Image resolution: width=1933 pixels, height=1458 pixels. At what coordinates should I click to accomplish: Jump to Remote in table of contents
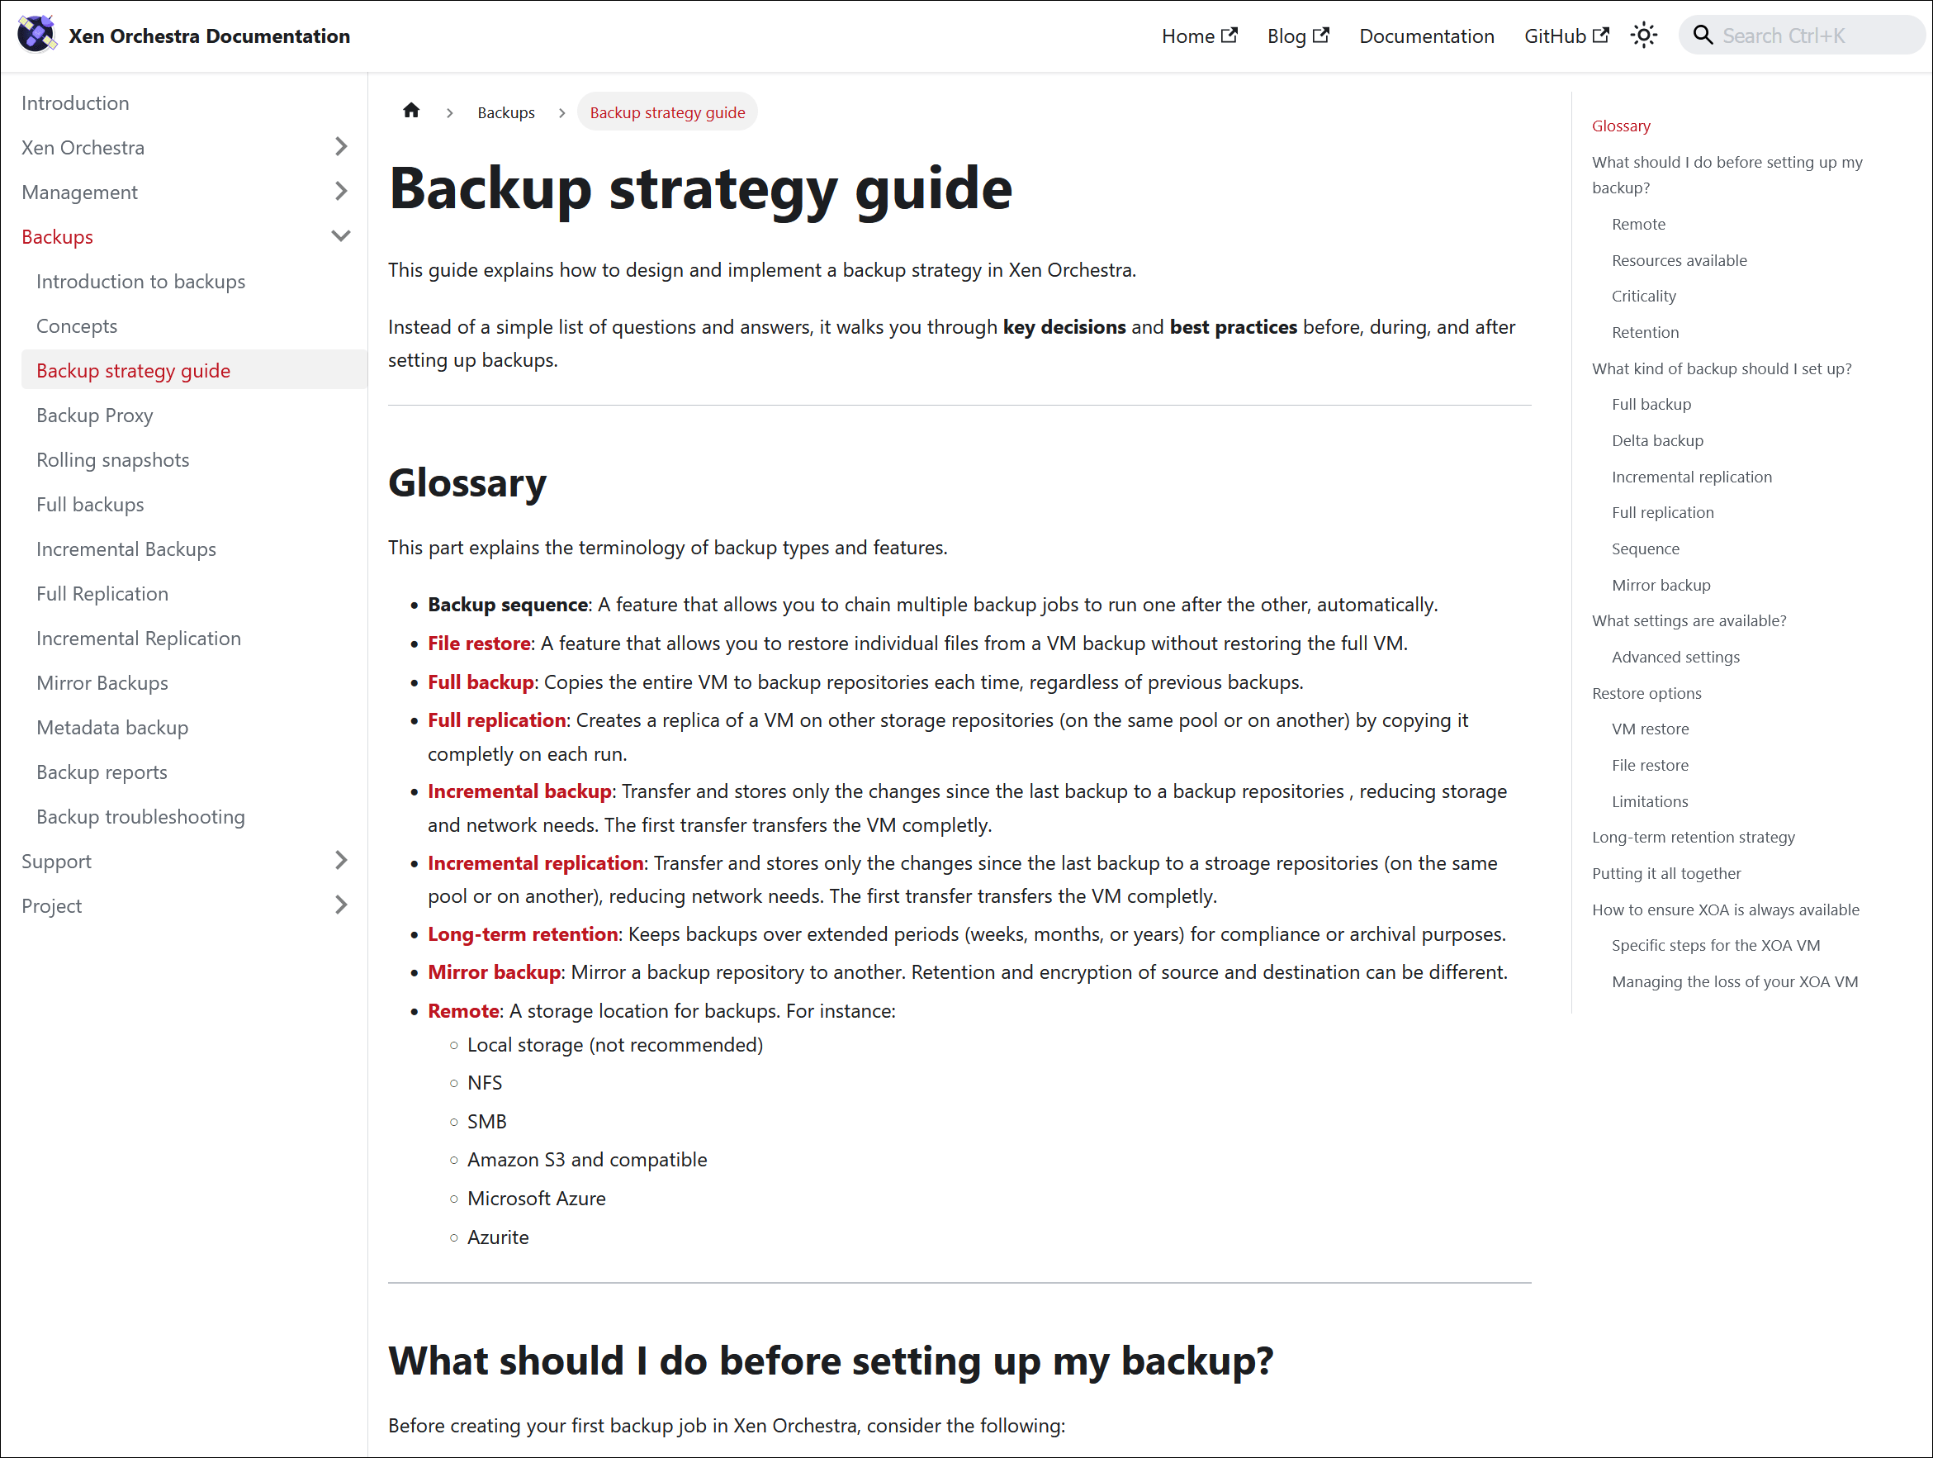(1638, 224)
